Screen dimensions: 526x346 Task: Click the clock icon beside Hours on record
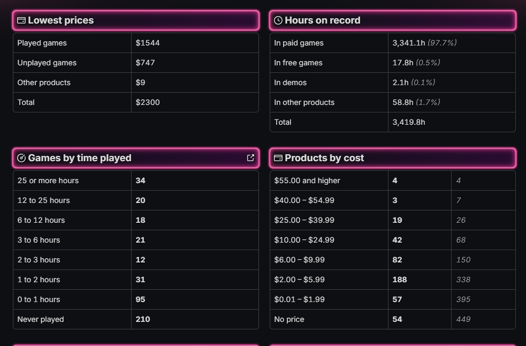tap(278, 20)
